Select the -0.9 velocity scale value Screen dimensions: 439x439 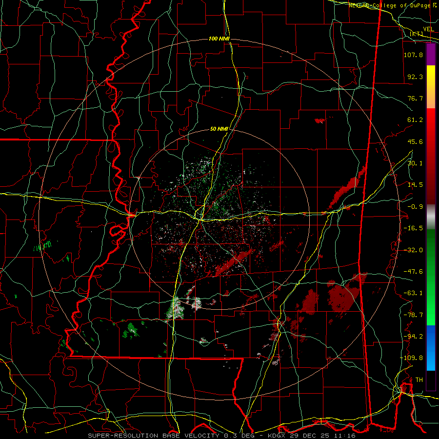tap(415, 207)
